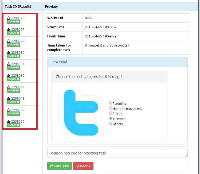This screenshot has width=200, height=174.
Task: Open task 2298048 link
Action: (x=18, y=99)
